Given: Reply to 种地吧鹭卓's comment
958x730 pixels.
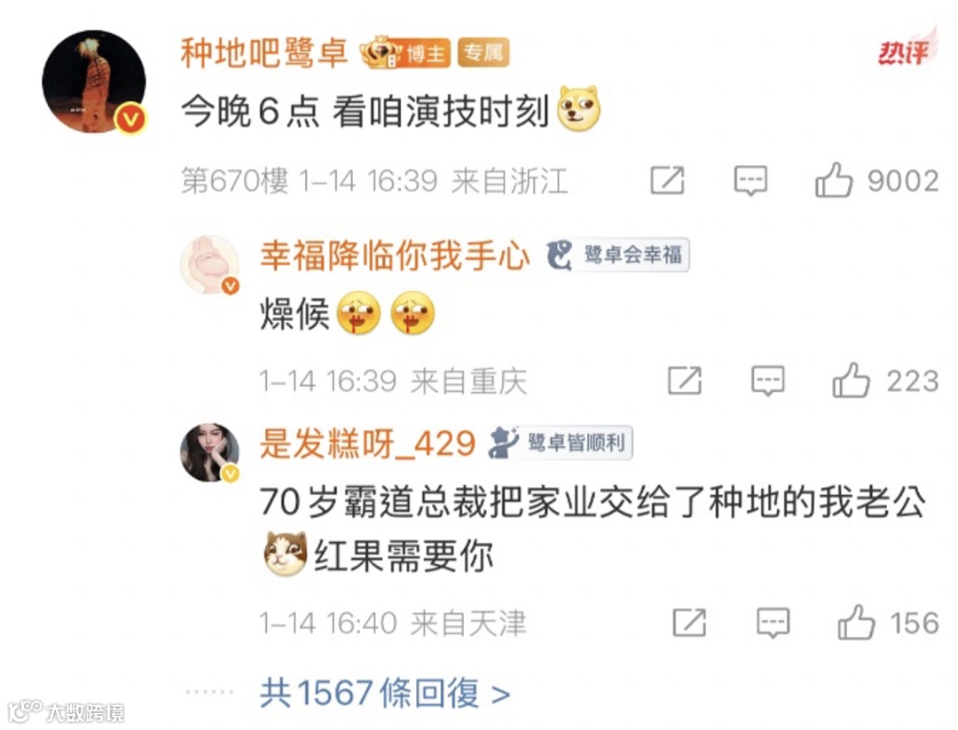Looking at the screenshot, I should pyautogui.click(x=750, y=181).
